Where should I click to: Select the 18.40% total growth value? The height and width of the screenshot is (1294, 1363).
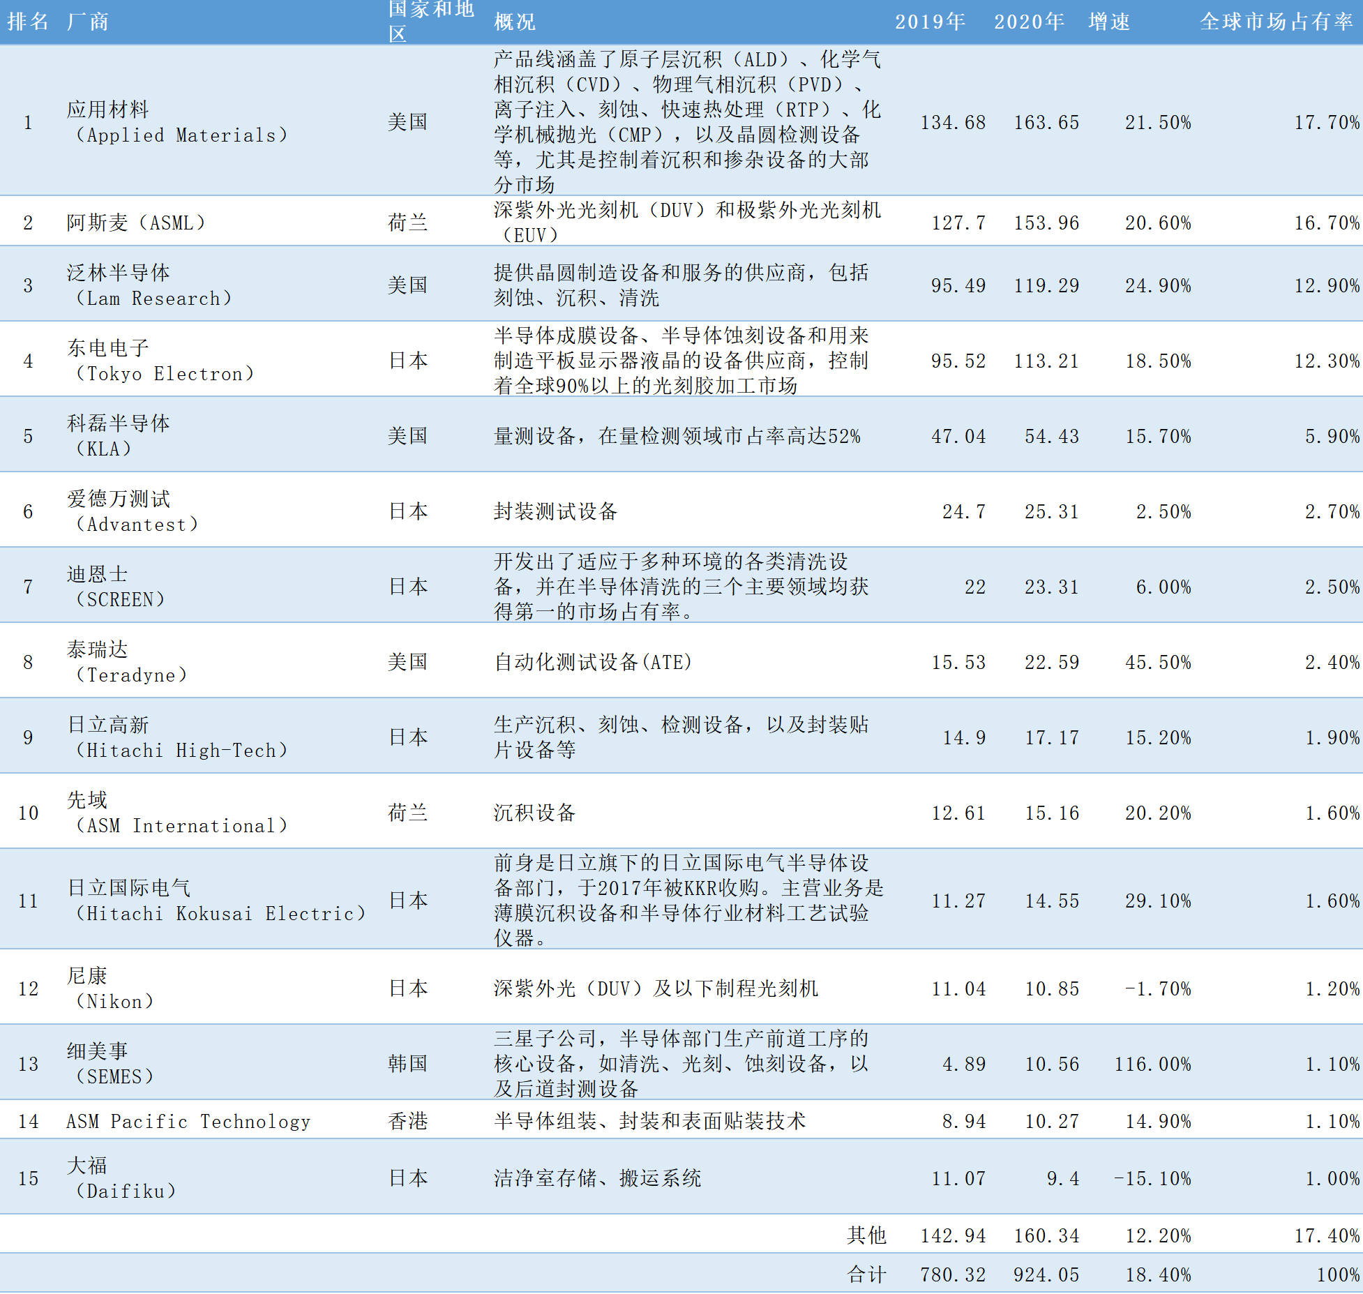tap(1158, 1274)
